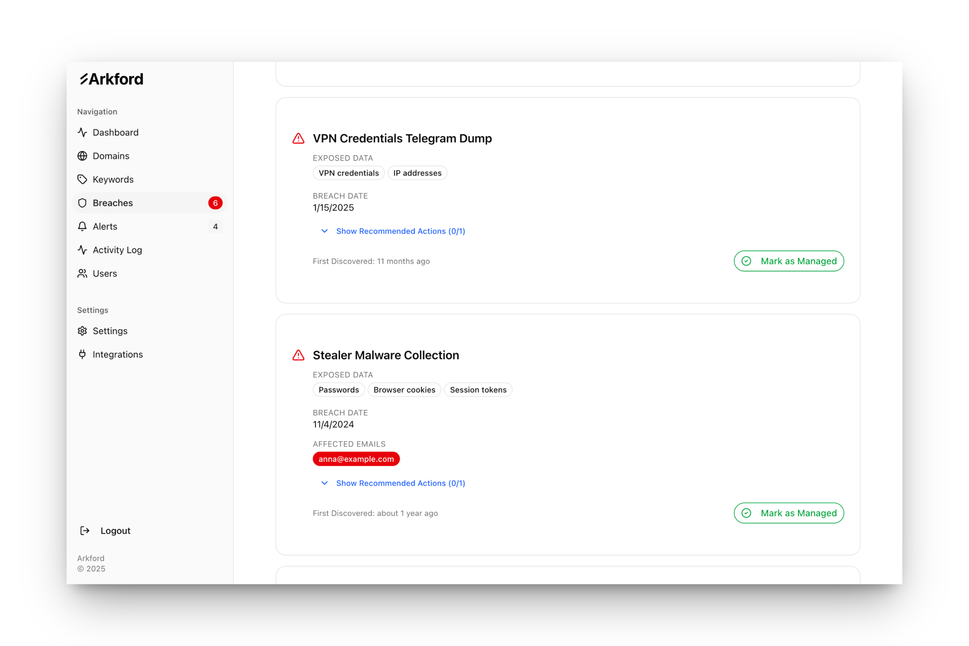Mark Stealer Malware Collection as Managed
Image resolution: width=969 pixels, height=646 pixels.
pyautogui.click(x=788, y=513)
